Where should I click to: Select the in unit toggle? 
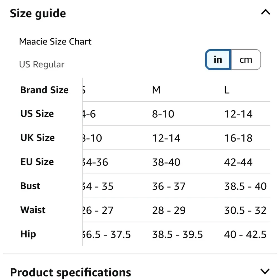click(x=218, y=60)
